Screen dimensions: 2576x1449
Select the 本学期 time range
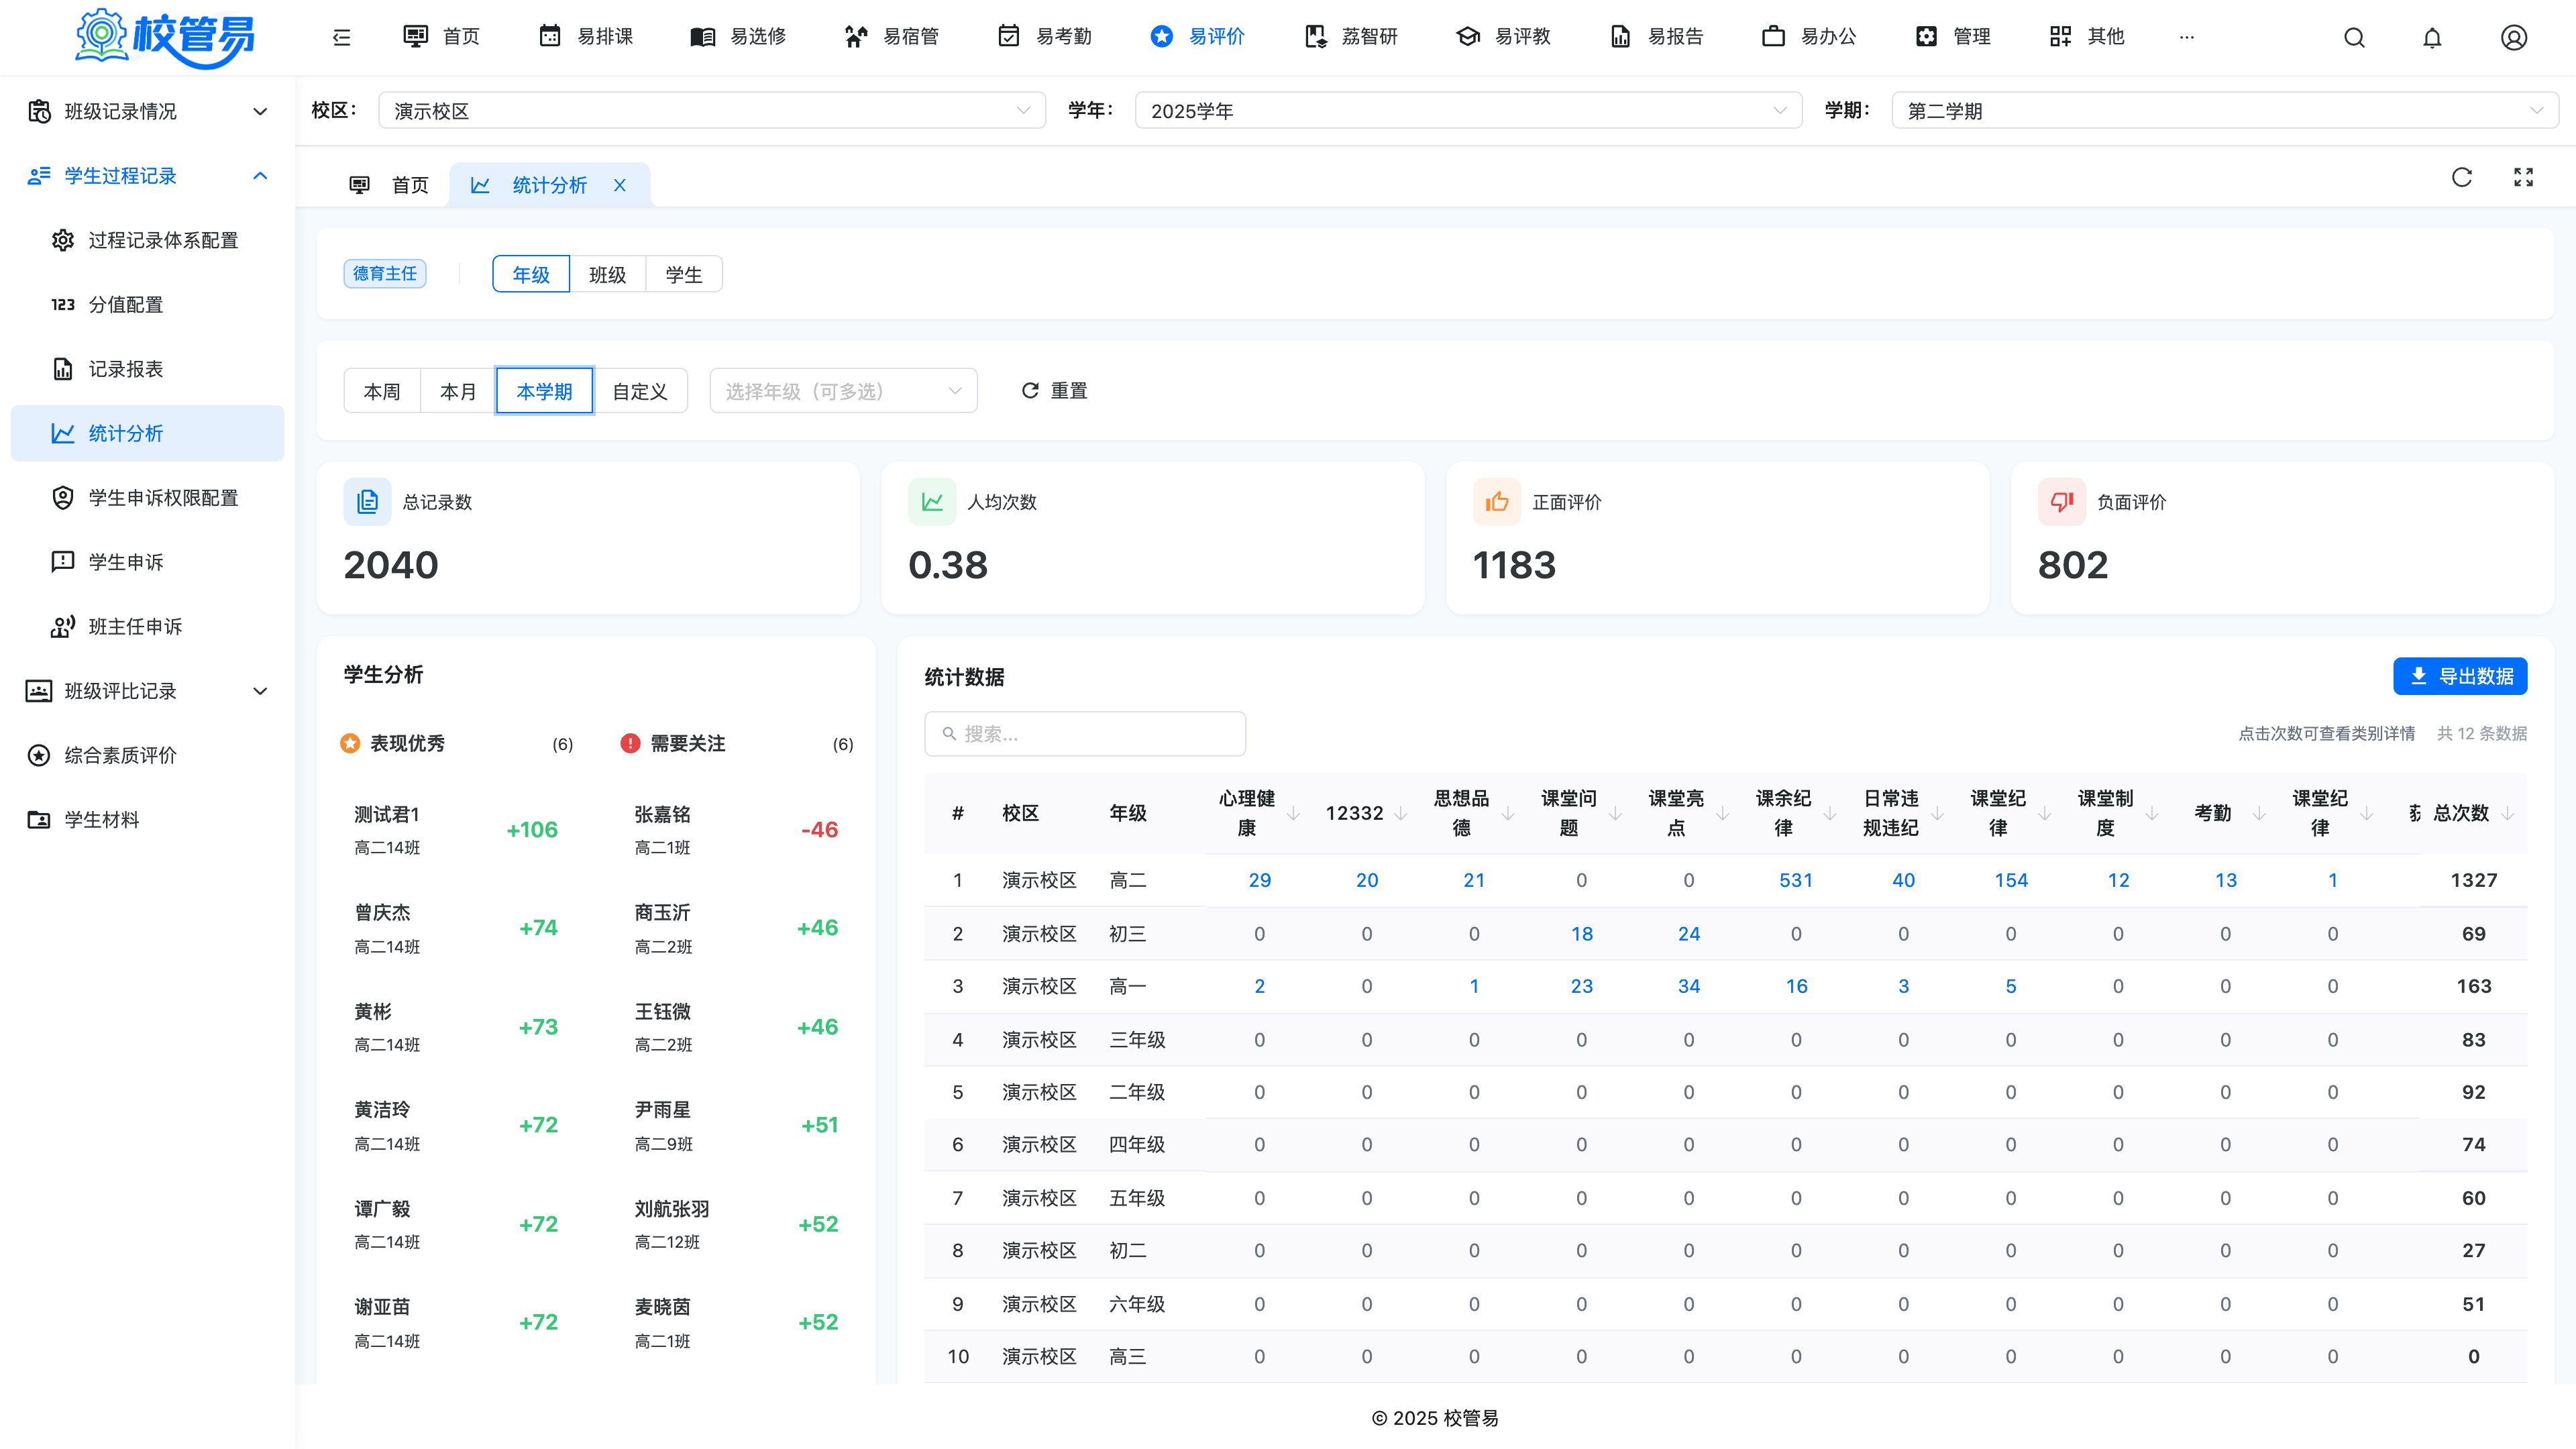(x=544, y=391)
